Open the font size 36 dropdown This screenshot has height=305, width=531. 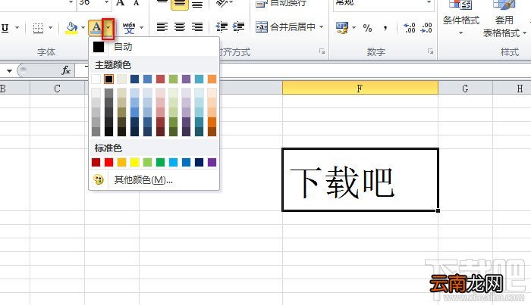coord(106,3)
